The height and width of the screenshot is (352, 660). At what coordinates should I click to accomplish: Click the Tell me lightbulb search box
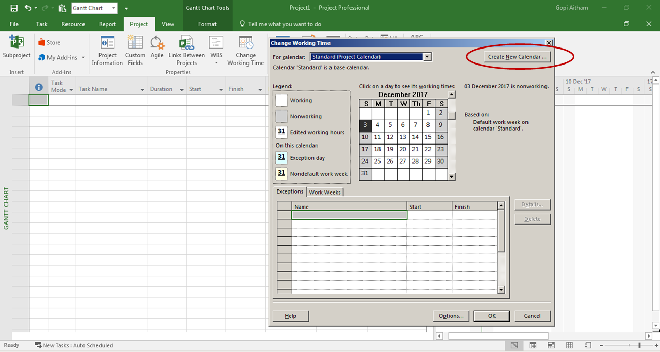(x=281, y=24)
